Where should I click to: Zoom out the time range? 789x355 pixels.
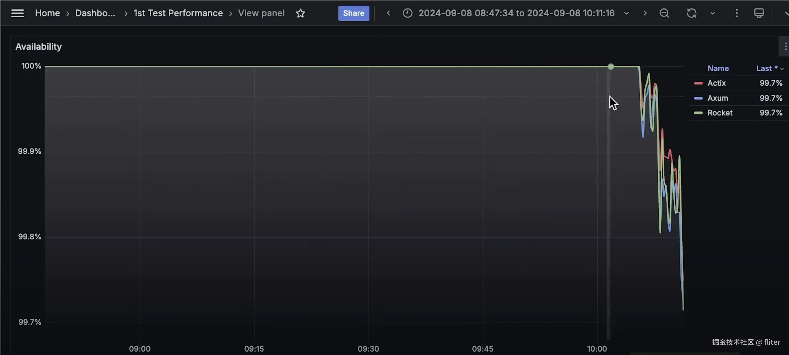tap(664, 13)
